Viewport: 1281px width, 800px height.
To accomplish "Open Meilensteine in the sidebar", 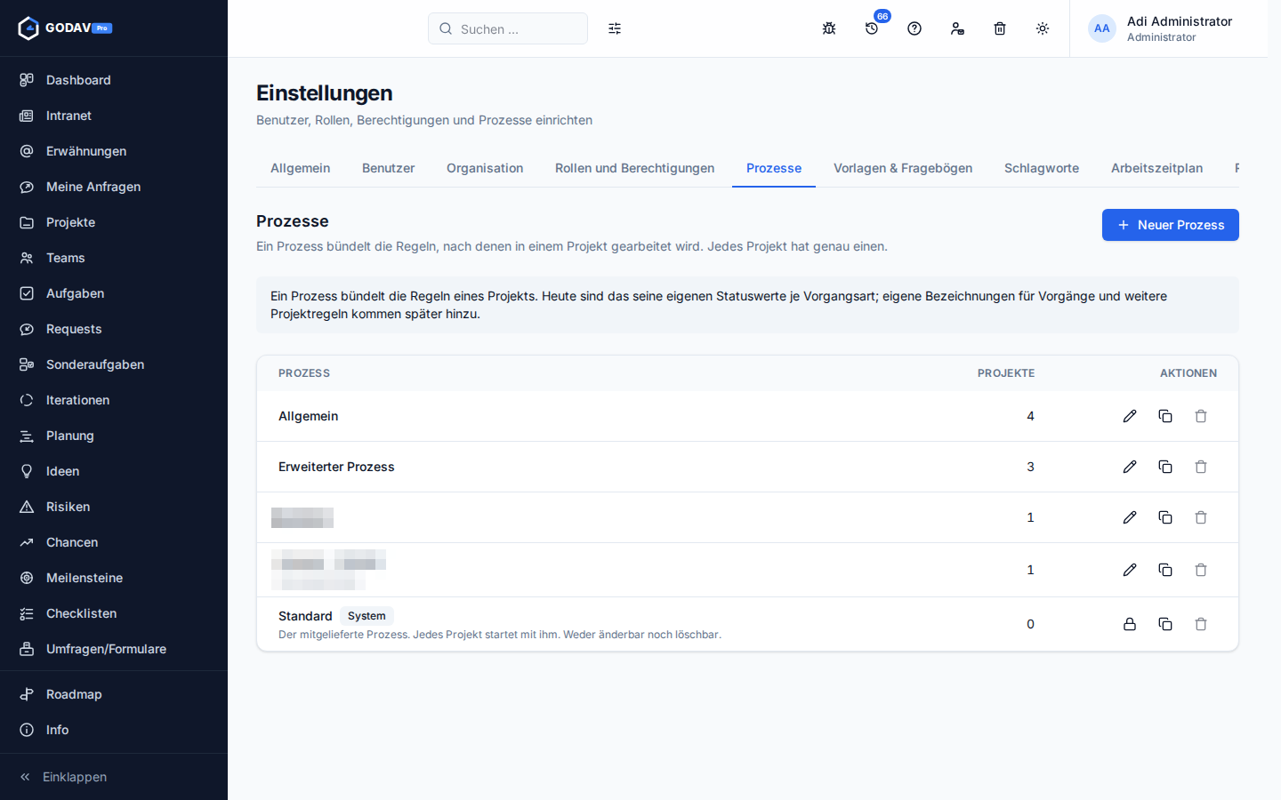I will [114, 578].
